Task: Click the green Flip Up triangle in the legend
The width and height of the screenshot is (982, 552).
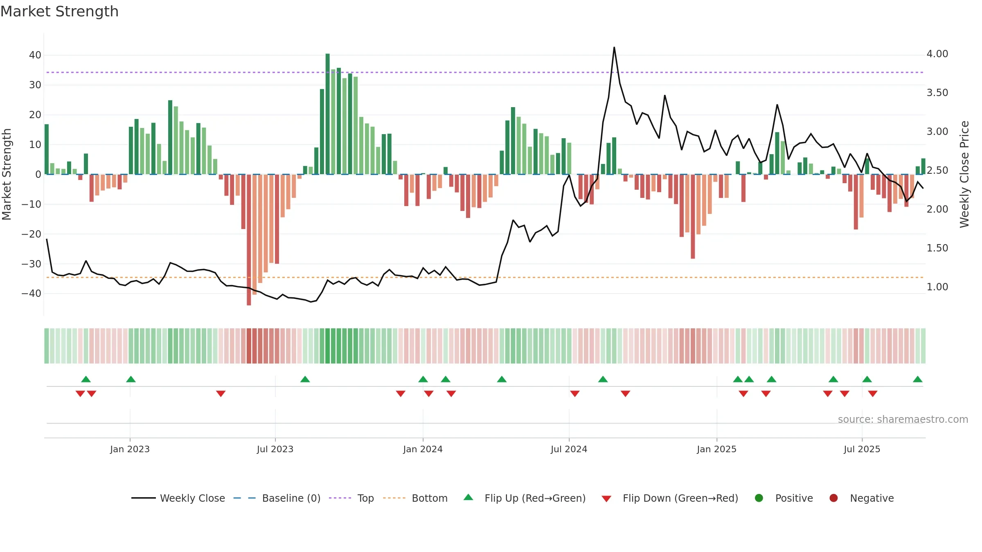Action: coord(468,497)
